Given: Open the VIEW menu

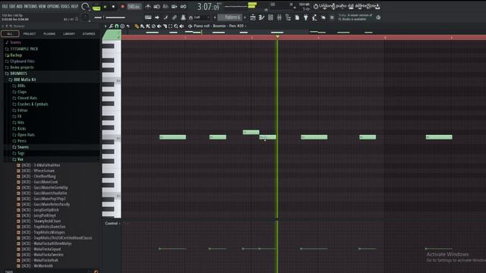Looking at the screenshot, I should click(42, 6).
